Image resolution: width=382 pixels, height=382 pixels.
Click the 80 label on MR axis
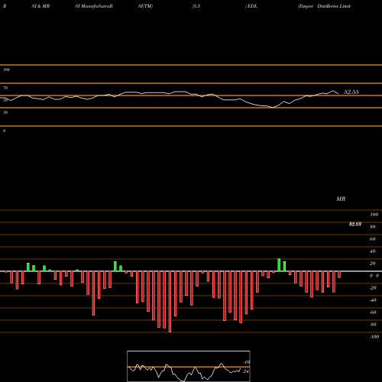[373, 227]
